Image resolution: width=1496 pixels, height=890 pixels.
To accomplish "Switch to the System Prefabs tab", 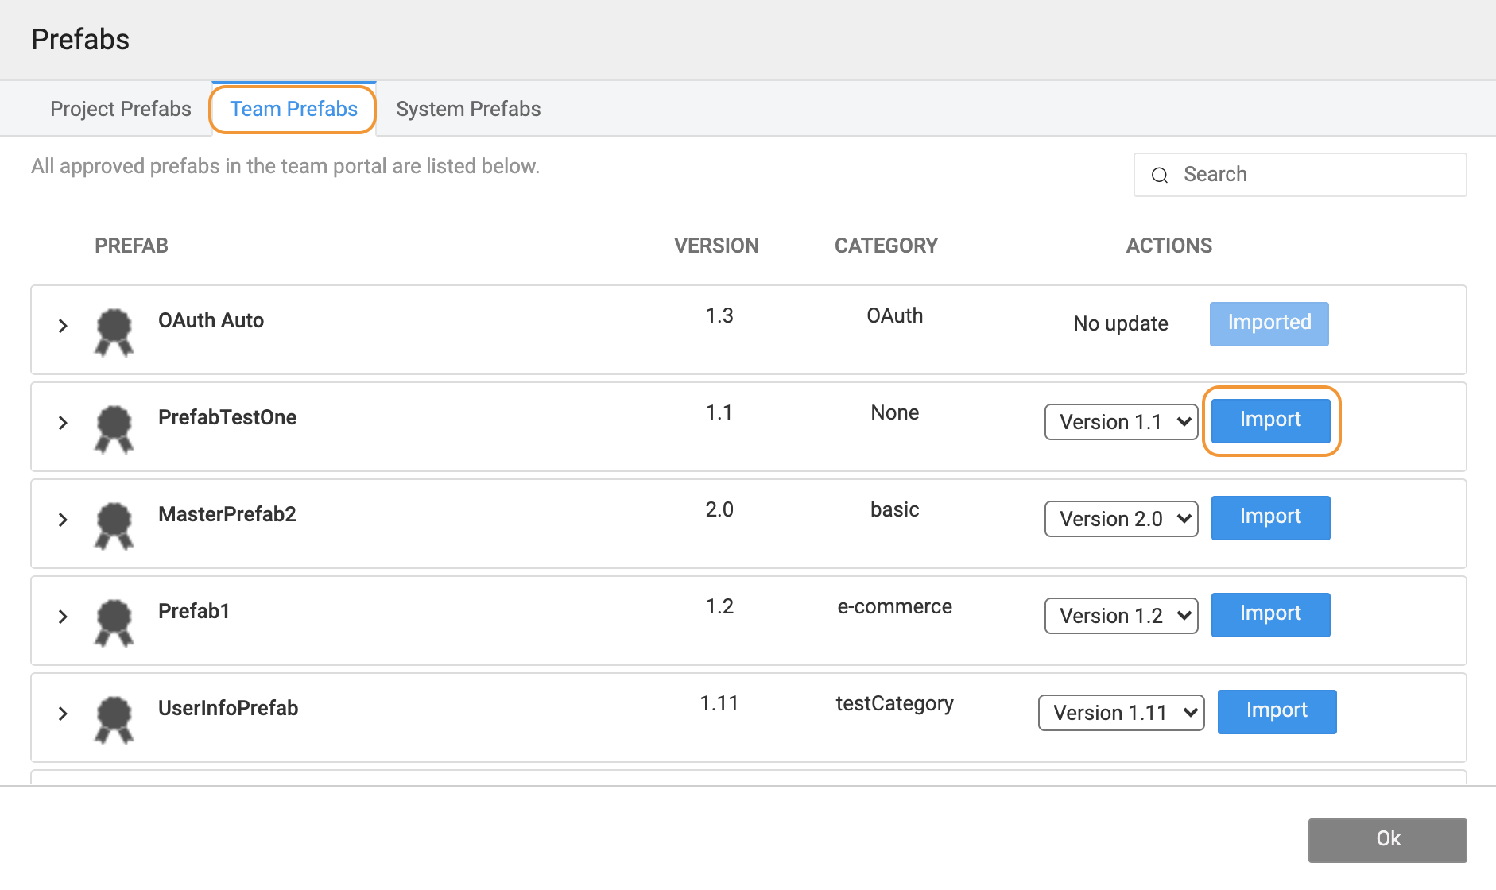I will click(x=468, y=109).
